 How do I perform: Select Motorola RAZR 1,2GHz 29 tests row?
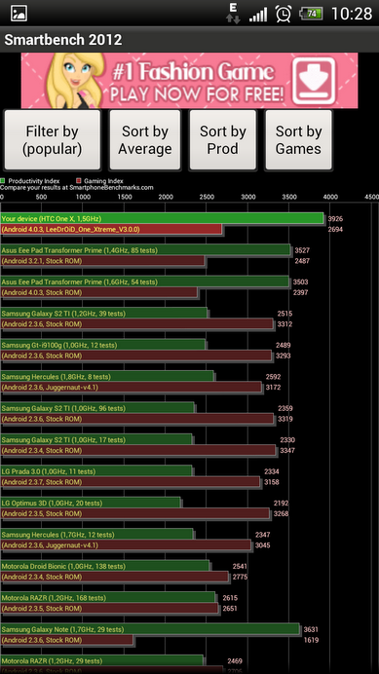tap(102, 660)
